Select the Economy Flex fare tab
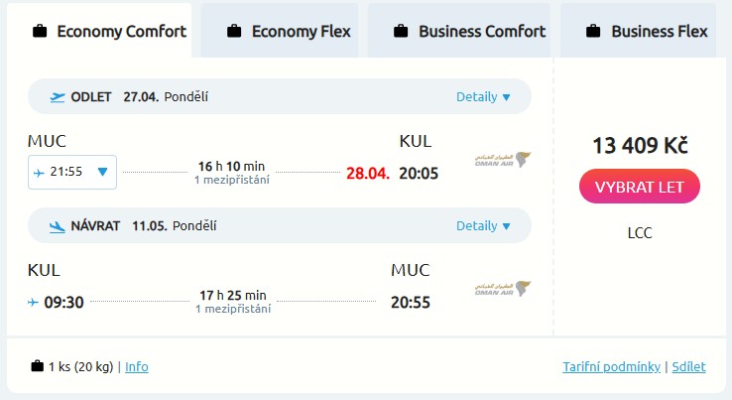This screenshot has width=732, height=400. coord(288,31)
